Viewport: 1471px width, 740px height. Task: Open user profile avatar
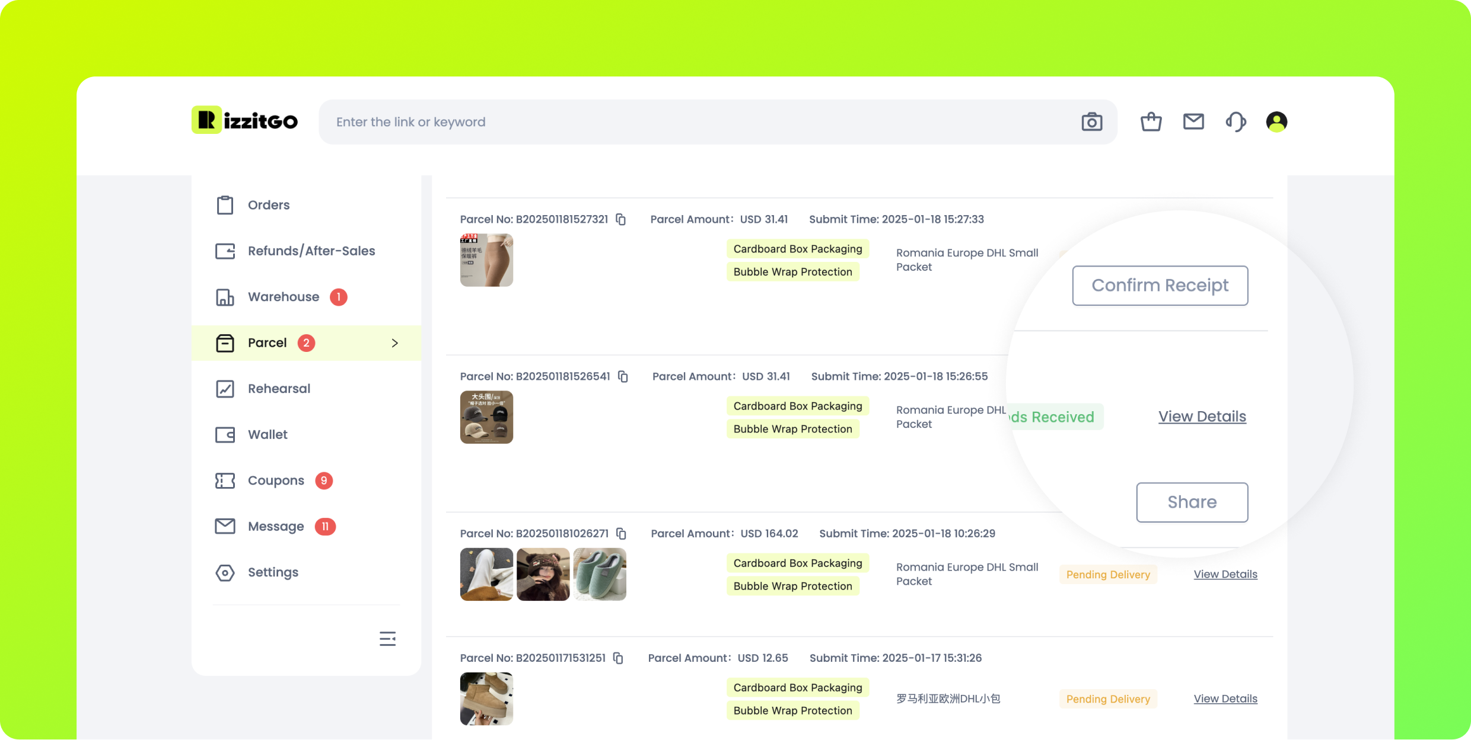pos(1276,121)
